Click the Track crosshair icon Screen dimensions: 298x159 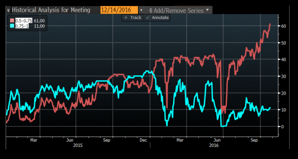coord(126,18)
